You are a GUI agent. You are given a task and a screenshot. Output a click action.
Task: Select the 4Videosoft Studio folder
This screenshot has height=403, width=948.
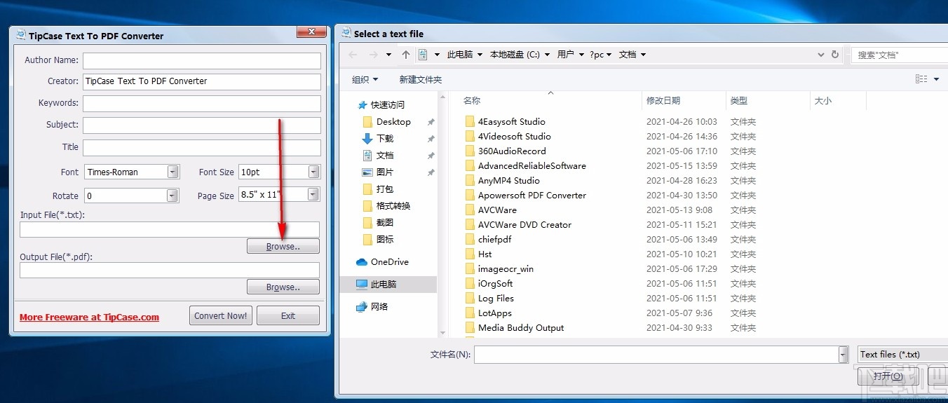[x=508, y=137]
